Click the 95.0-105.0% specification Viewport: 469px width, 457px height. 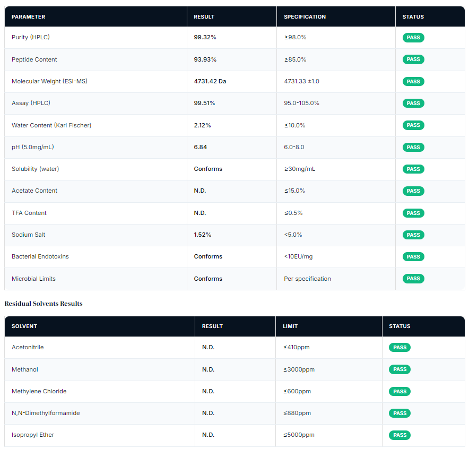[301, 103]
